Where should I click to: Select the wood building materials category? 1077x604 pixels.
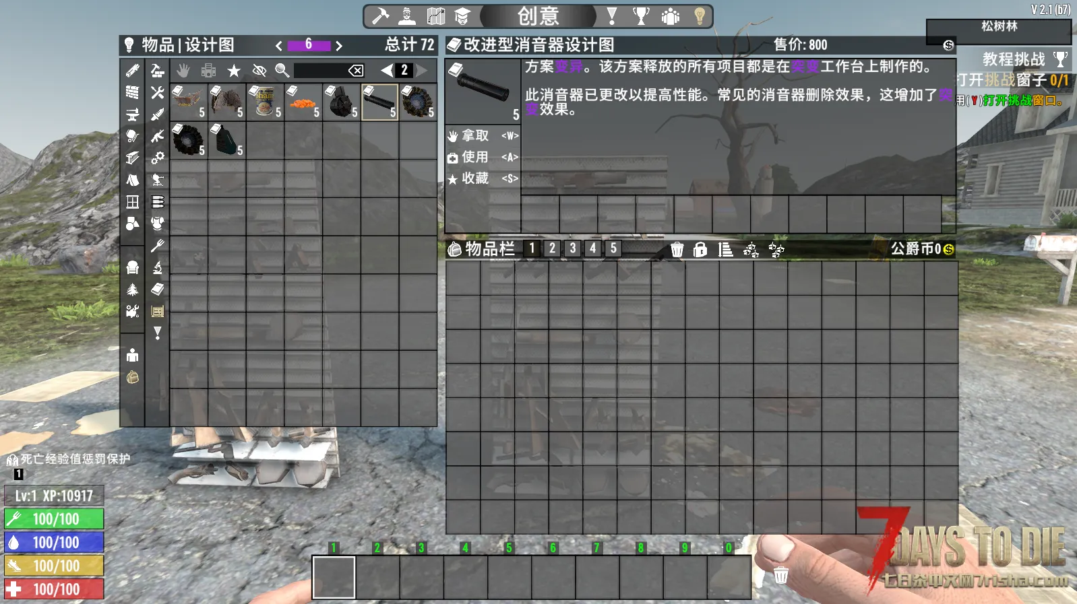click(133, 70)
